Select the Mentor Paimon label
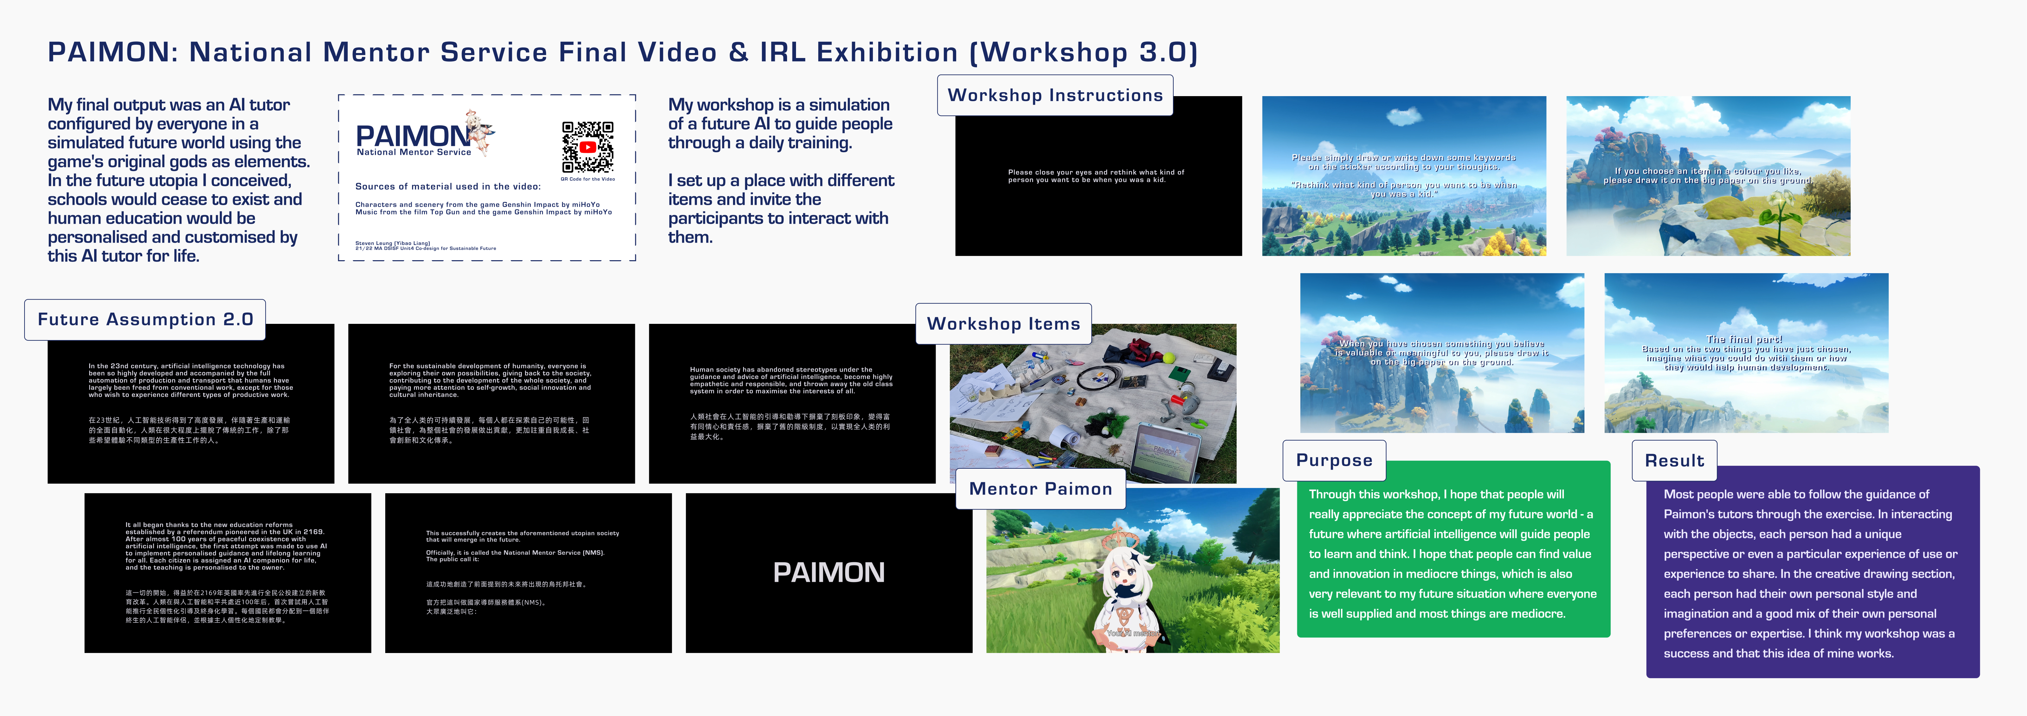Screen dimensions: 2027x716 click(x=1040, y=489)
